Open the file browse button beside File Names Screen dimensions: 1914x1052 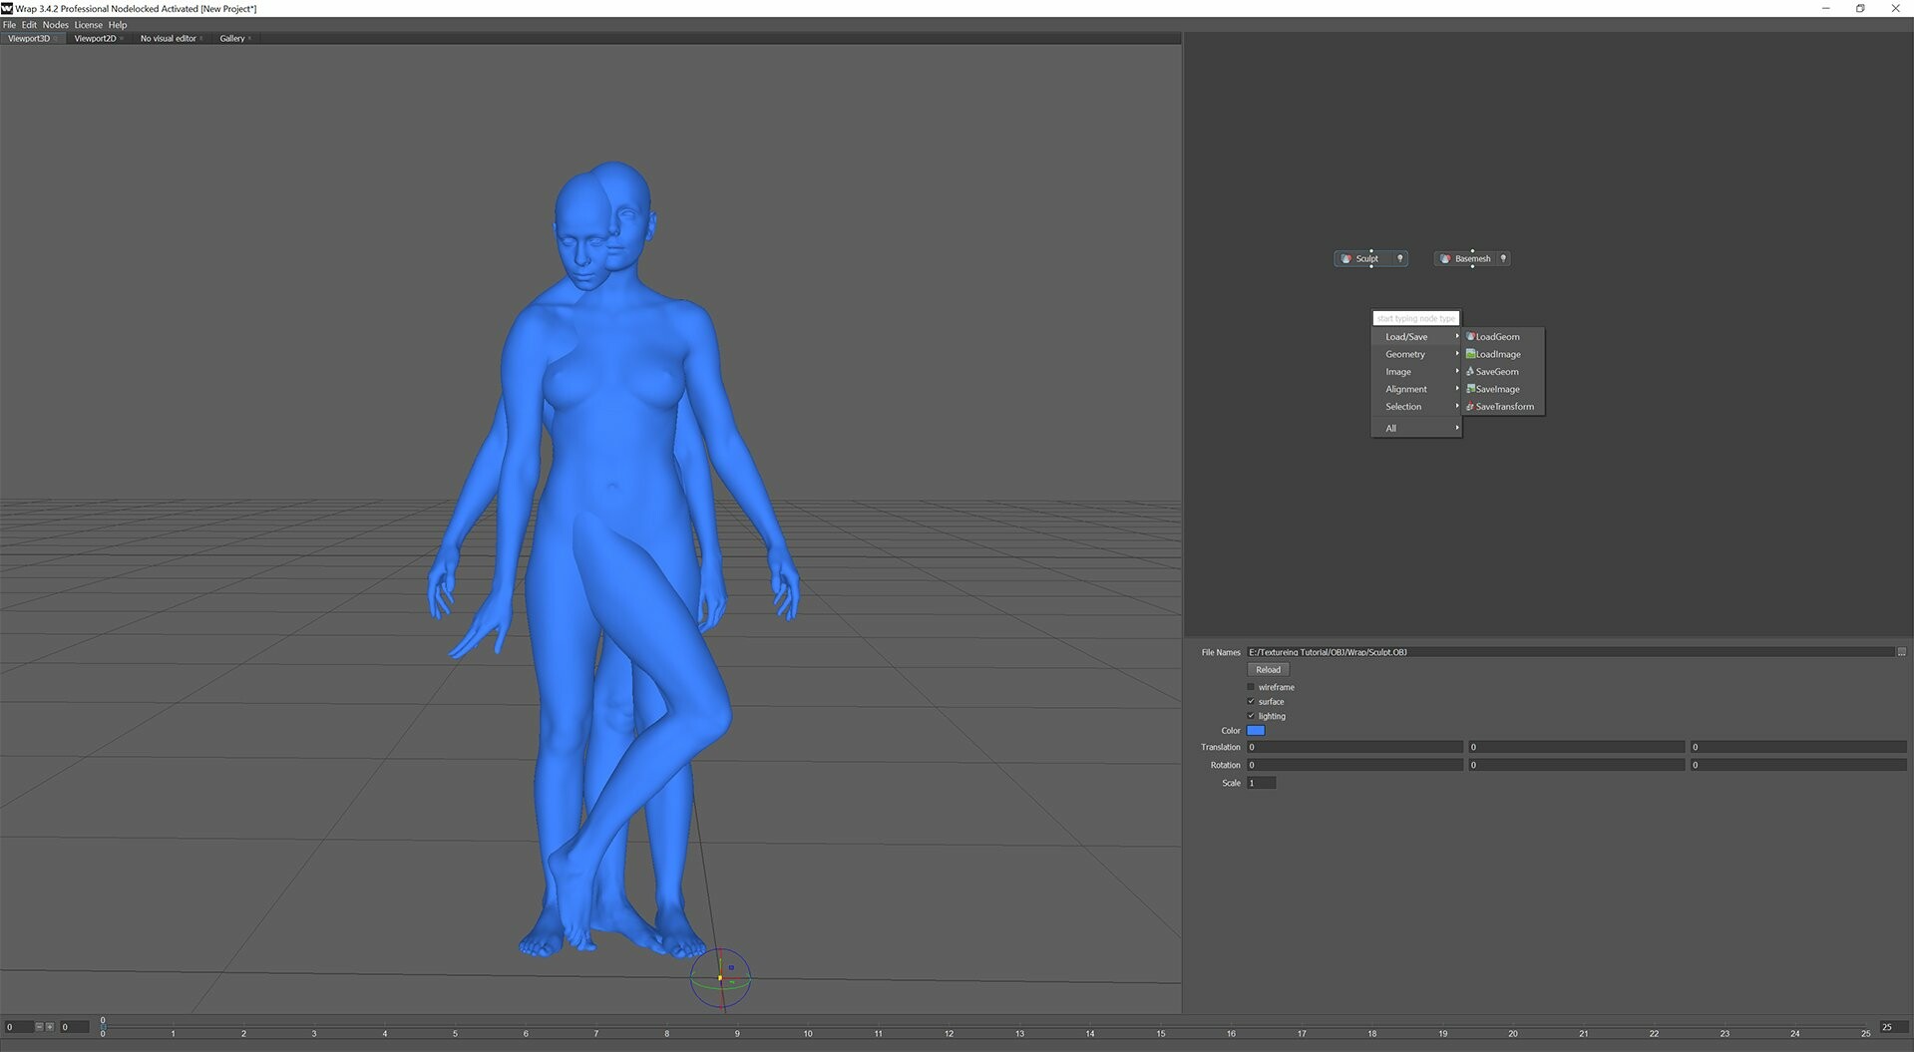[x=1901, y=652]
